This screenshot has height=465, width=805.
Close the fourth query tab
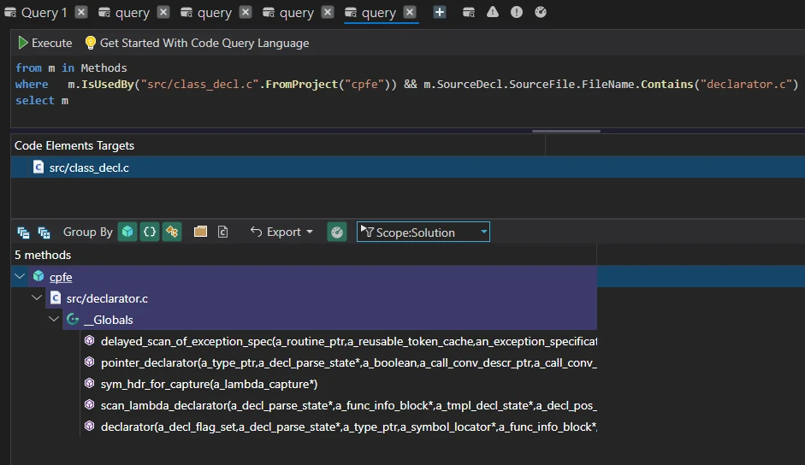(328, 12)
